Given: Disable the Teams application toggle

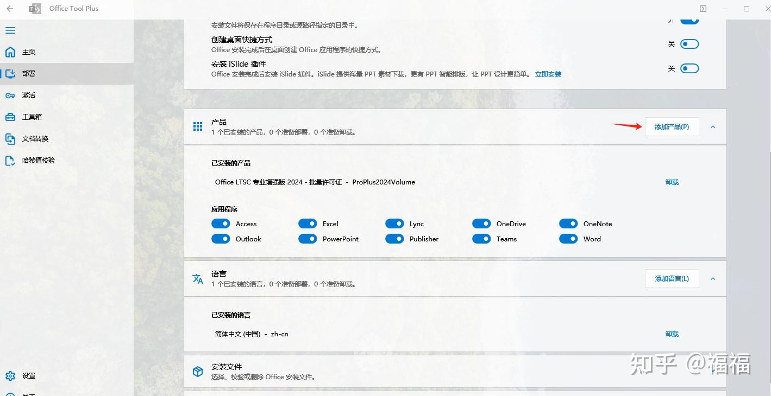Looking at the screenshot, I should coord(481,239).
